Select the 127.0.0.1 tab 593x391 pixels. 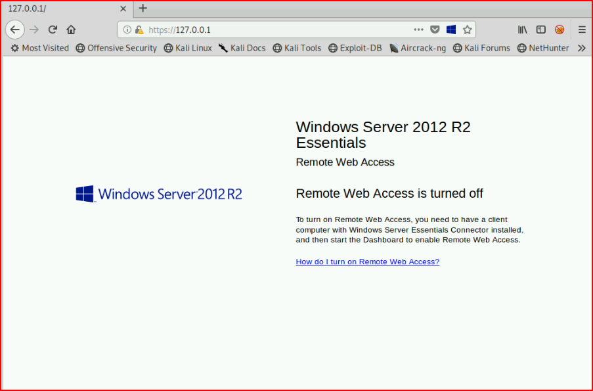tap(68, 9)
